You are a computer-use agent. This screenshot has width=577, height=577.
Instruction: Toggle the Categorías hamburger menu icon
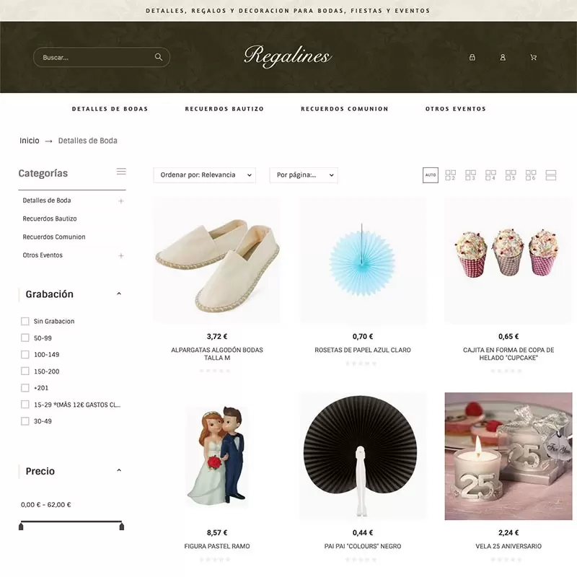click(121, 172)
